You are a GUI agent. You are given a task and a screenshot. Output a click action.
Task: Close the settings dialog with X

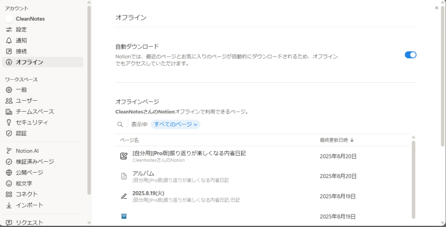coord(436,8)
